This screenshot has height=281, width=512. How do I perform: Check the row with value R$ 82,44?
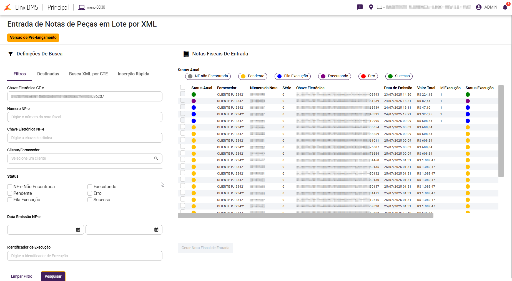click(x=183, y=100)
